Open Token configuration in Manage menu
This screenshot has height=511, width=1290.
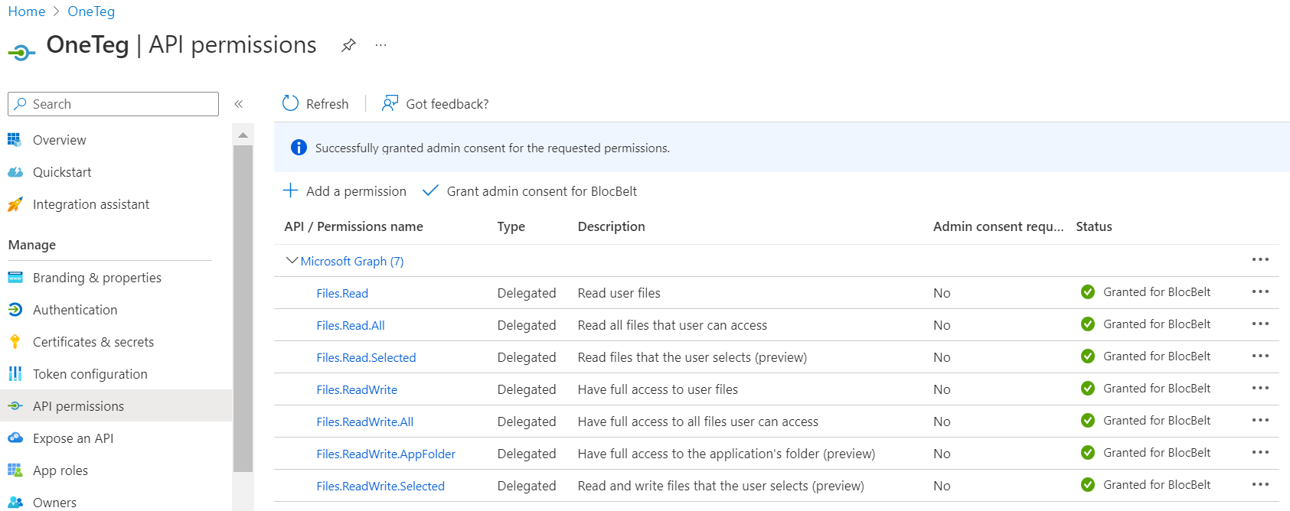click(x=90, y=374)
